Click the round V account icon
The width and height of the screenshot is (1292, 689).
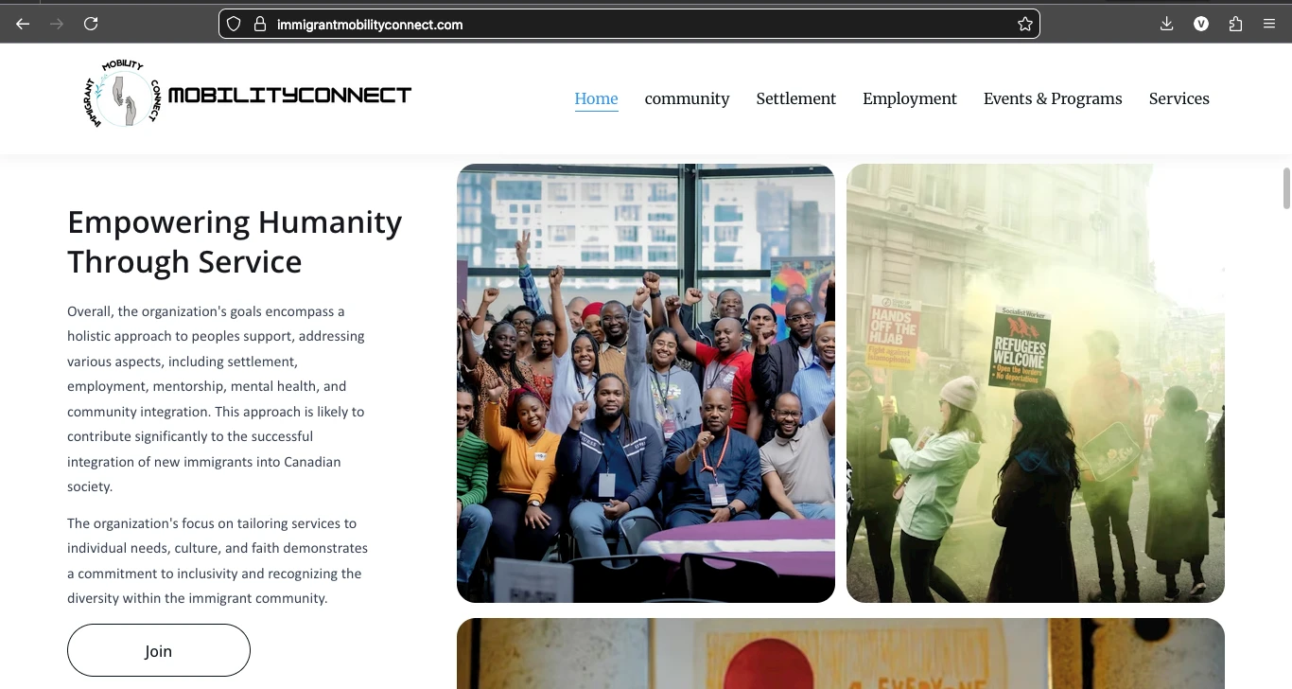tap(1201, 25)
